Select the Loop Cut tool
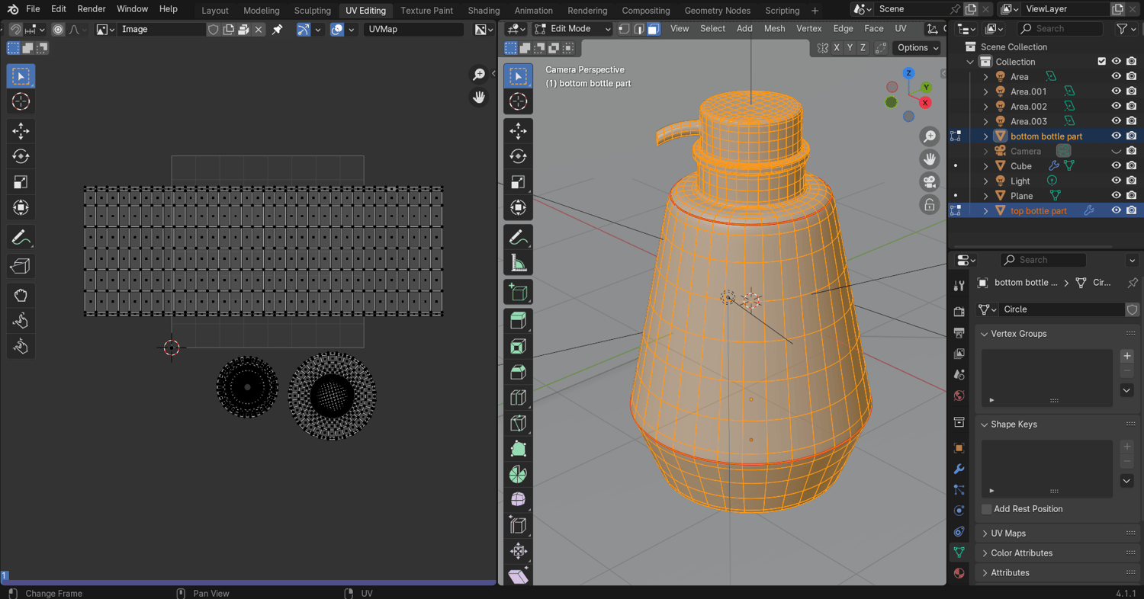This screenshot has height=599, width=1144. (x=518, y=398)
